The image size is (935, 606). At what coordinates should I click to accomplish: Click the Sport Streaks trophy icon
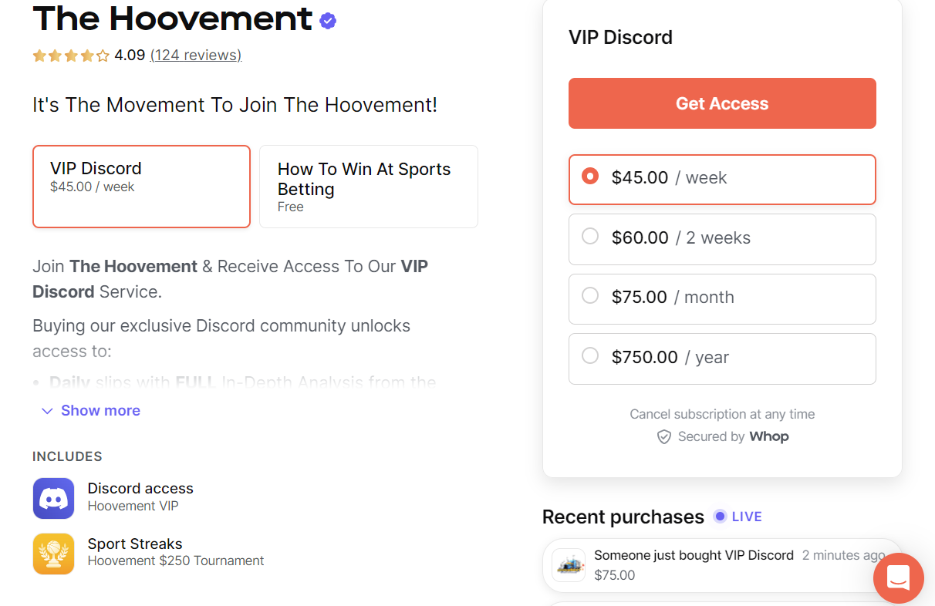click(x=53, y=554)
